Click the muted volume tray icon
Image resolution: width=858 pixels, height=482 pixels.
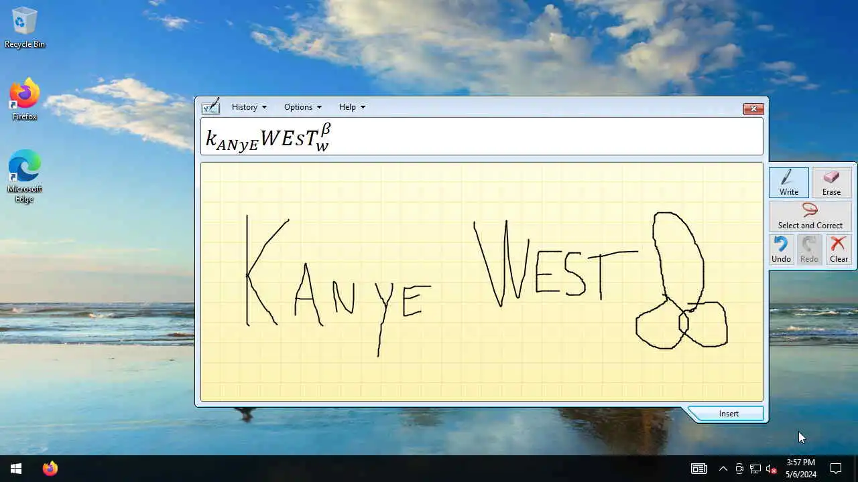pos(772,469)
